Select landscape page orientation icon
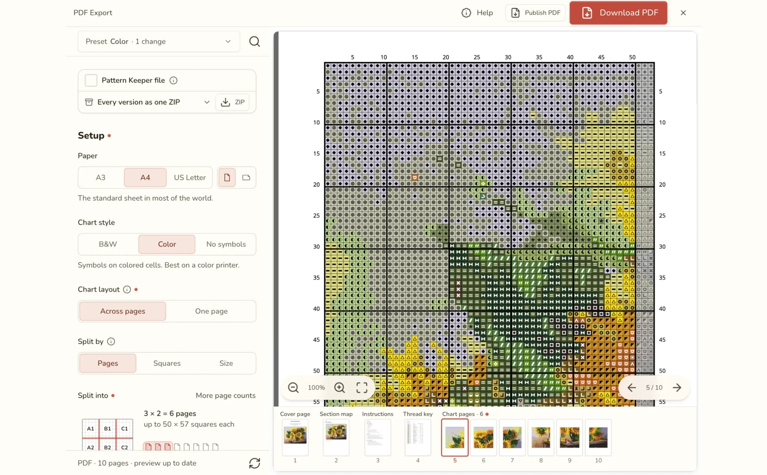This screenshot has height=475, width=767. pos(246,177)
